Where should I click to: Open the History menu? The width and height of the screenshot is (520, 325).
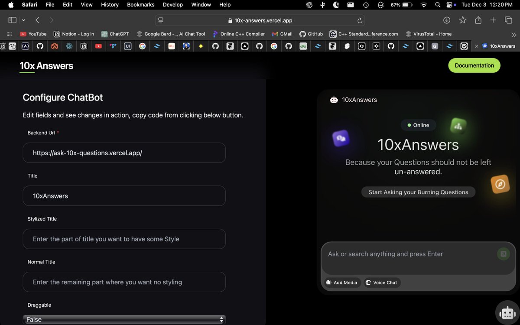[110, 5]
